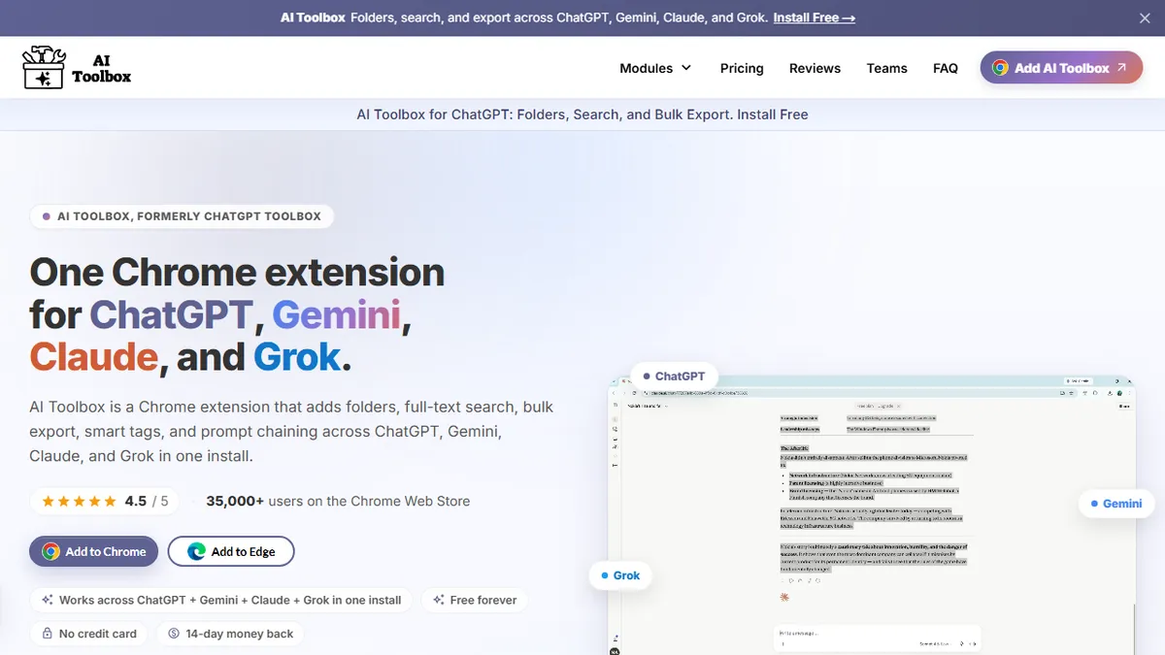Select the Gemini floating pill
Image resolution: width=1165 pixels, height=655 pixels.
pos(1115,504)
